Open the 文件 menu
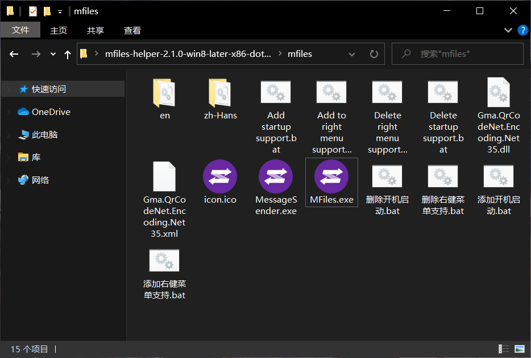Screen dimensions: 531x358 [20, 30]
